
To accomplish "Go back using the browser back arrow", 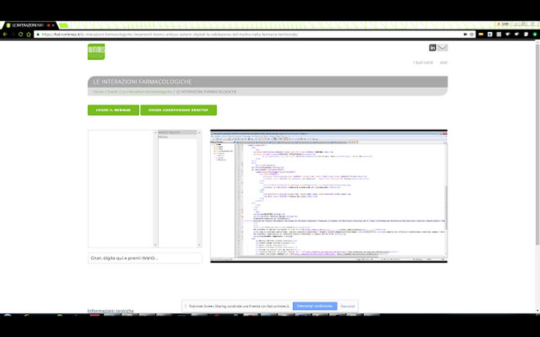I will click(x=5, y=34).
